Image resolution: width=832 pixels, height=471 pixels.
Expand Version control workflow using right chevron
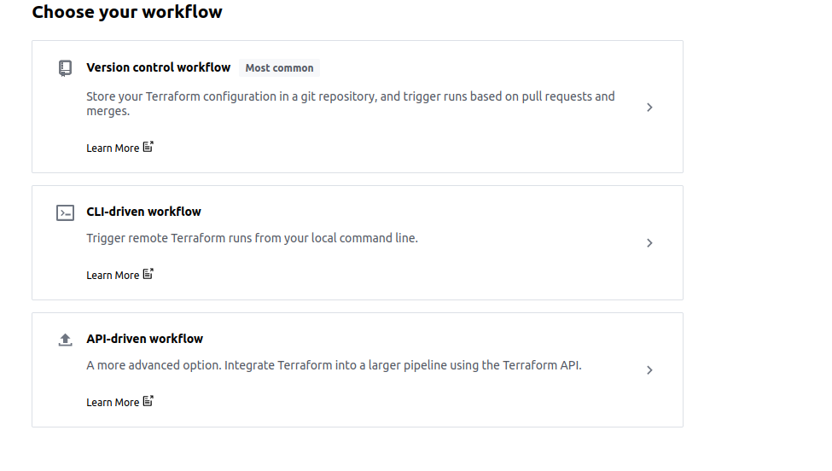(x=649, y=108)
